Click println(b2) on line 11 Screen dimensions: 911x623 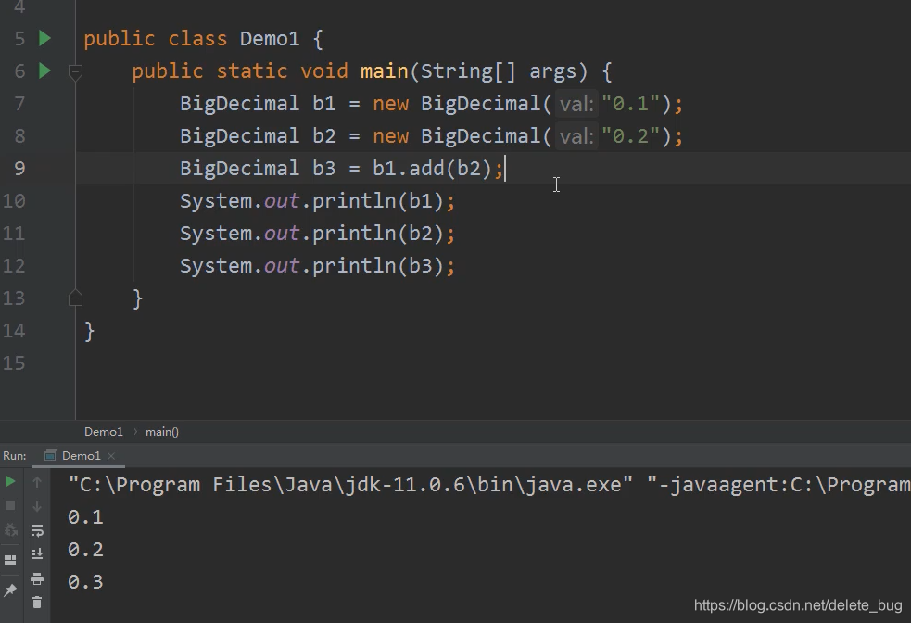click(377, 234)
